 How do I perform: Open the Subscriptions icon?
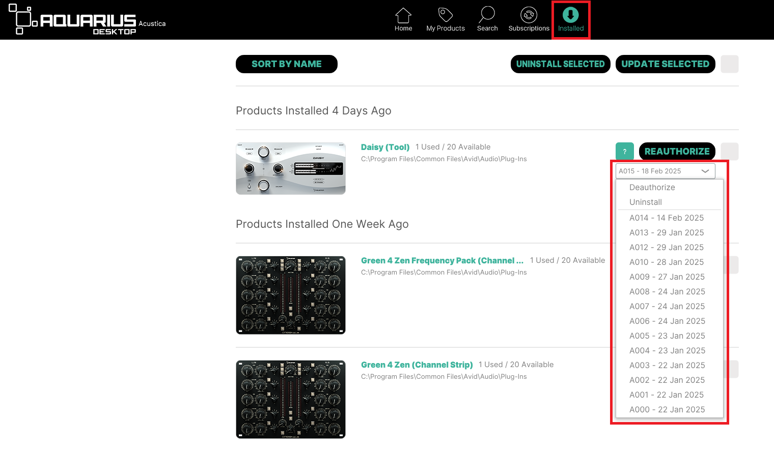point(529,15)
